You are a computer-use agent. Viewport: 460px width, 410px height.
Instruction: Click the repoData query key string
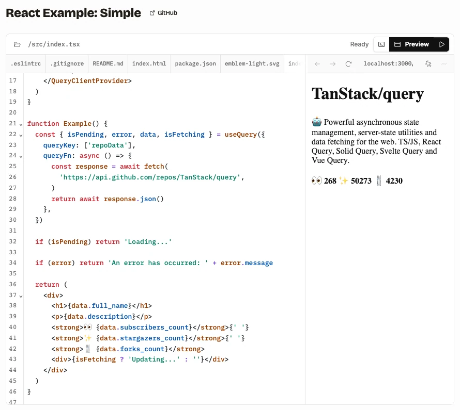click(x=108, y=145)
